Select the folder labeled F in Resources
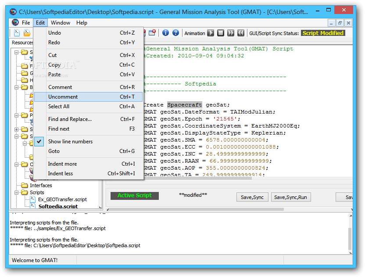The image size is (365, 277). tap(24, 66)
